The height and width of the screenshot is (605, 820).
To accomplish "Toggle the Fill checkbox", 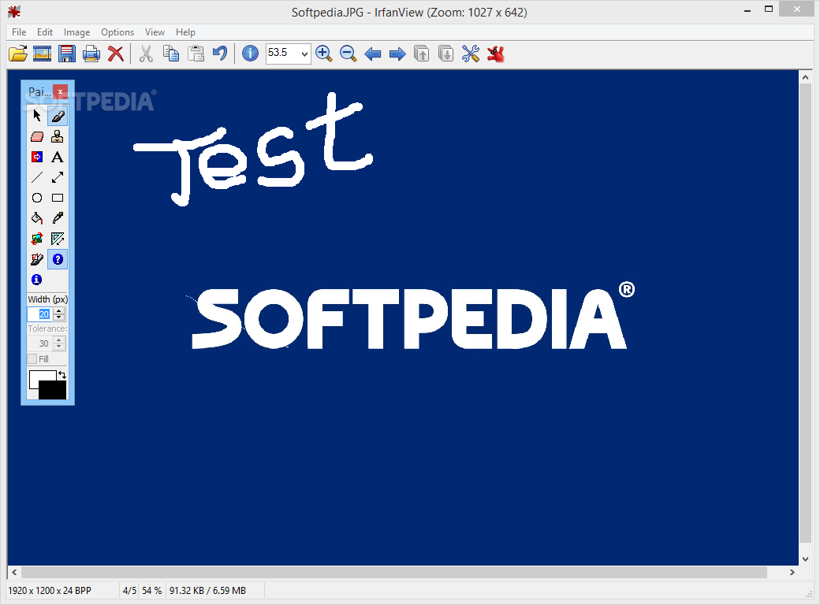I will [32, 359].
